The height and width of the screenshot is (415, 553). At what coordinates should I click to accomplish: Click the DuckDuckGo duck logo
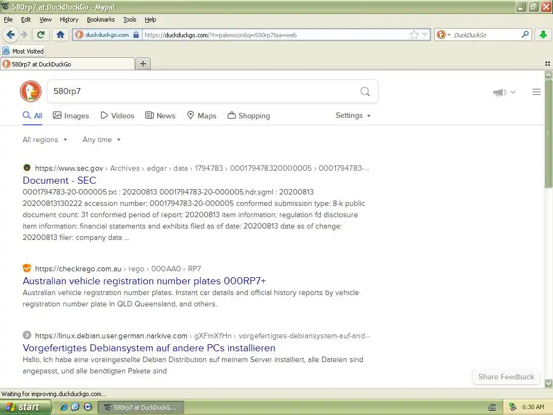tap(31, 91)
